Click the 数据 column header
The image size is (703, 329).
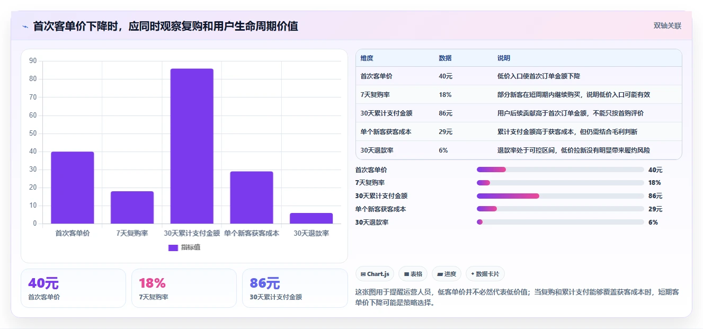pos(446,58)
